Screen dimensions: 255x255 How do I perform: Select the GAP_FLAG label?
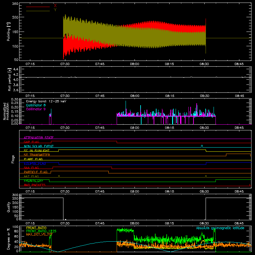click(x=31, y=142)
